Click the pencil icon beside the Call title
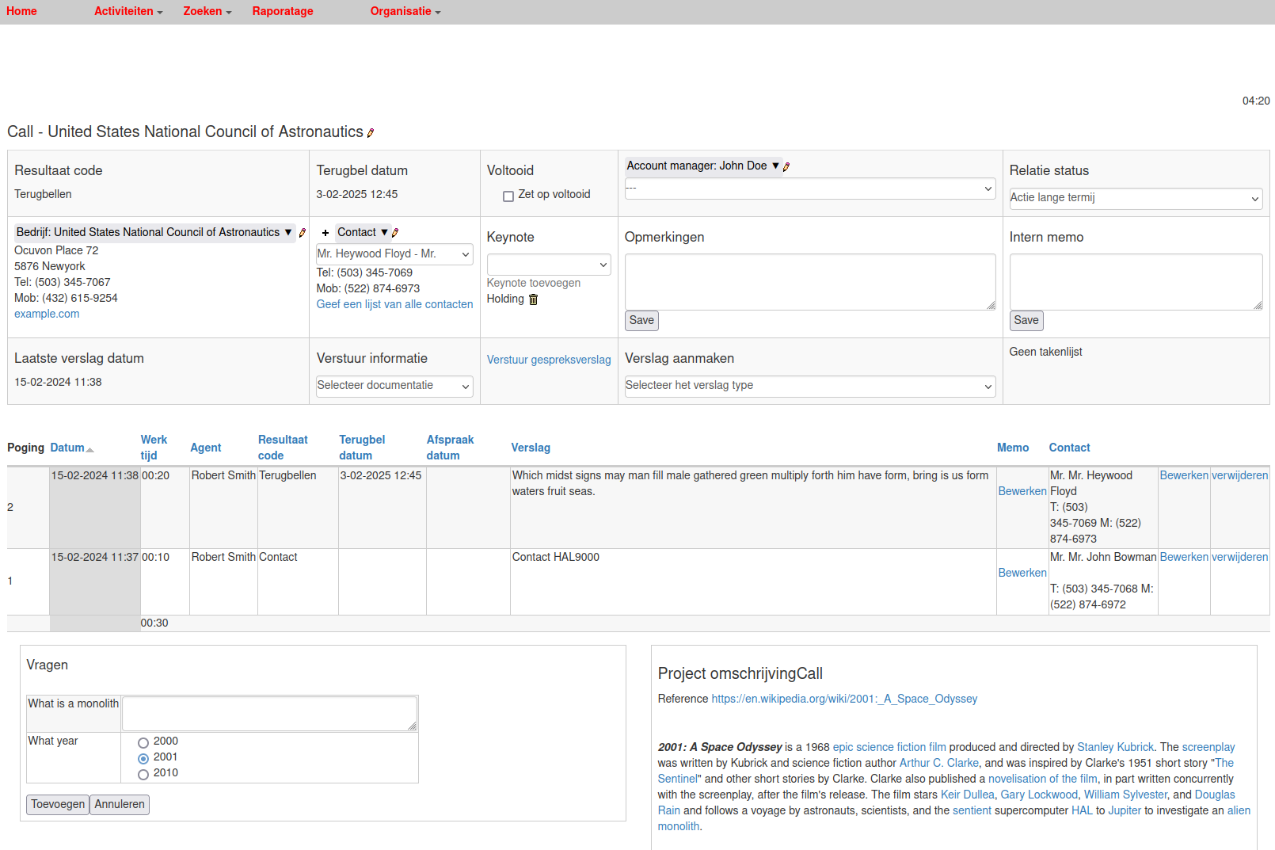Screen dimensions: 1275x850 point(370,133)
